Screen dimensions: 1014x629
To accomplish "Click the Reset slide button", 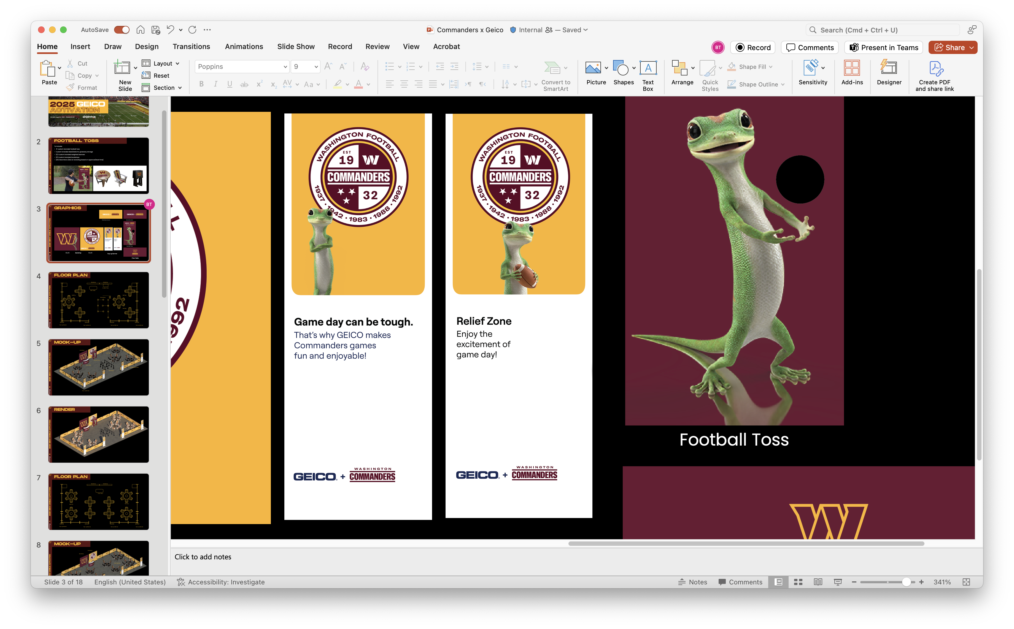I will [x=156, y=75].
